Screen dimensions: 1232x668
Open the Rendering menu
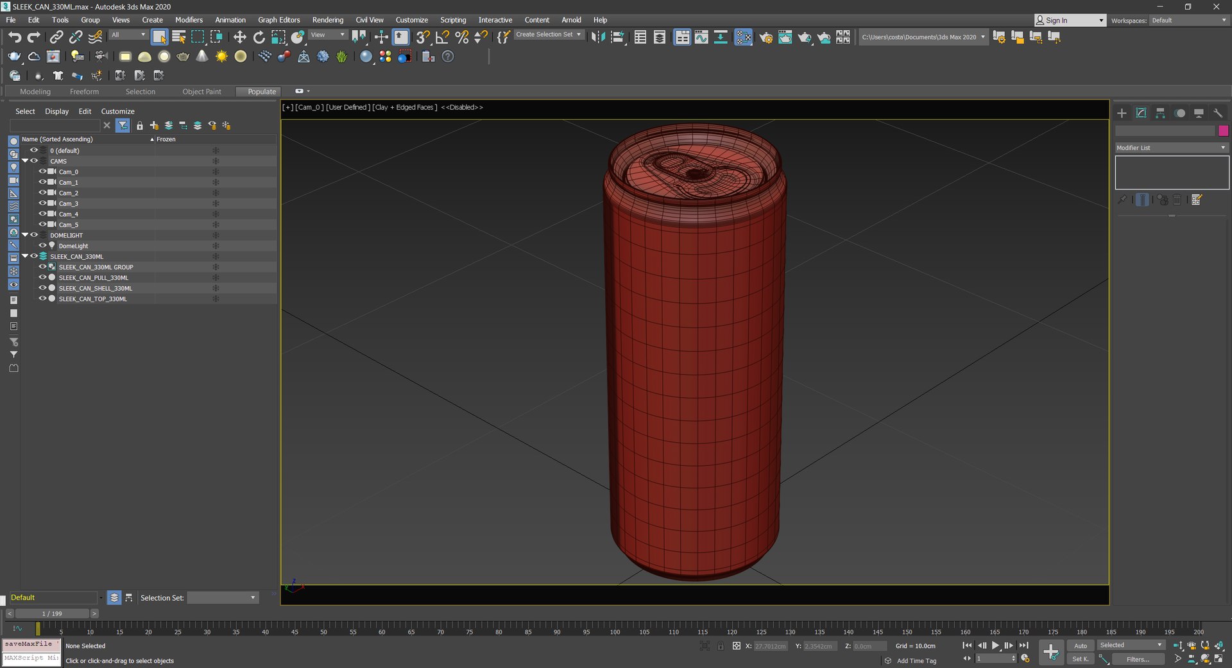click(x=327, y=20)
